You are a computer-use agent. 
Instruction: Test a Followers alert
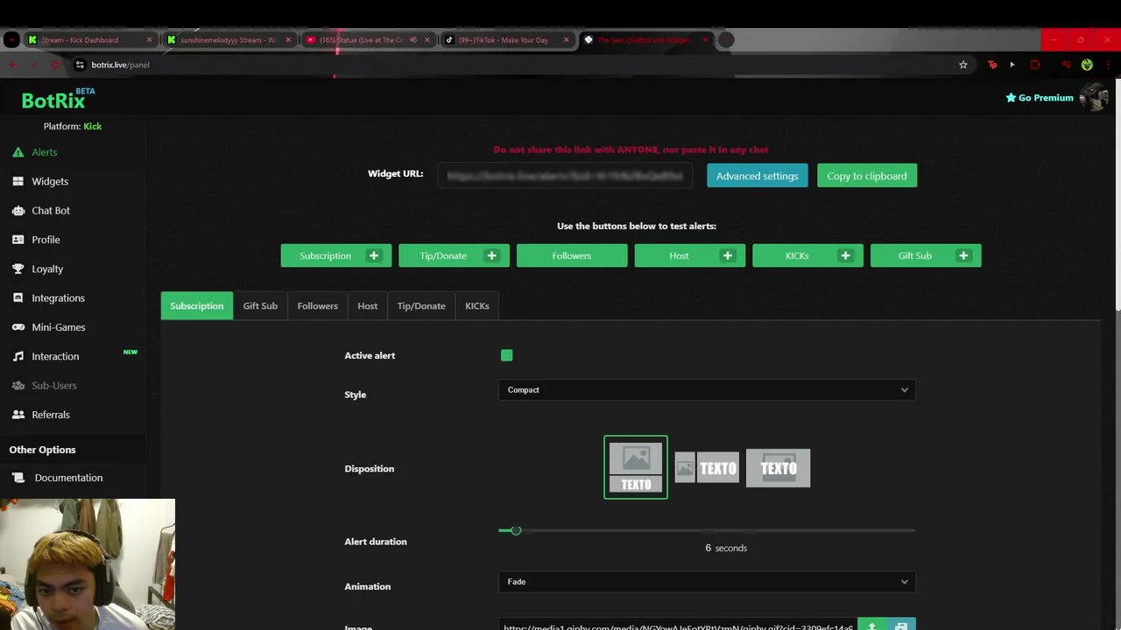tap(572, 255)
